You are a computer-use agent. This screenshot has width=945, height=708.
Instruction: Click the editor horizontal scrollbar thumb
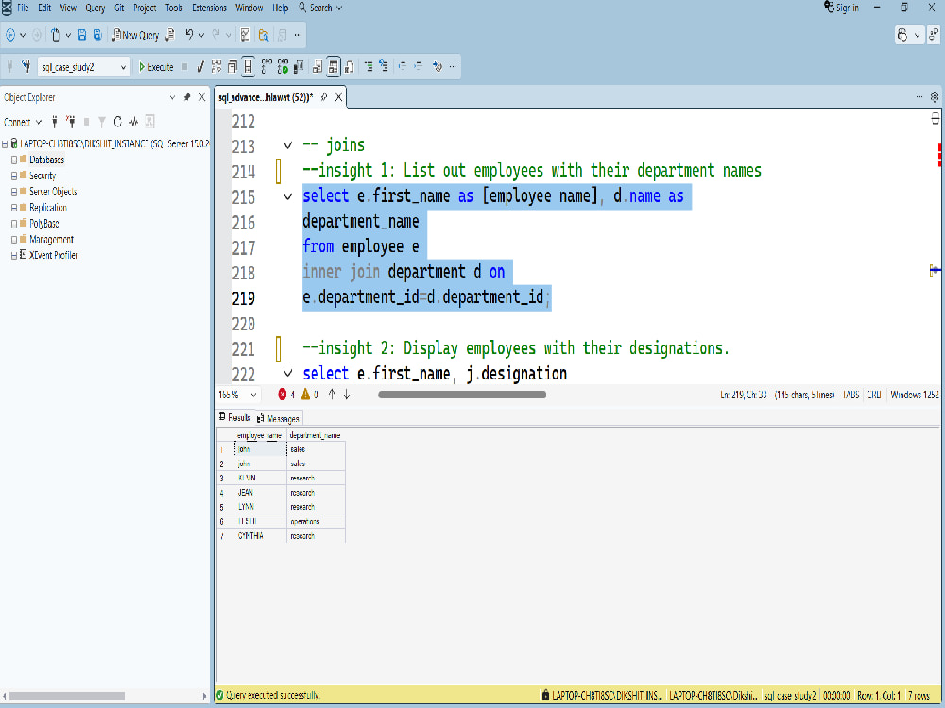(x=462, y=395)
